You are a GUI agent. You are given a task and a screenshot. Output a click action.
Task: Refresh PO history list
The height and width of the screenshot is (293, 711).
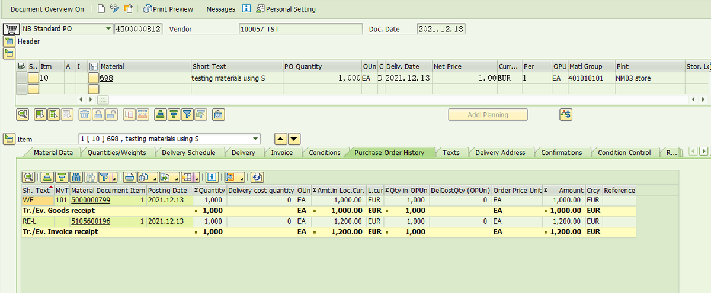257,176
